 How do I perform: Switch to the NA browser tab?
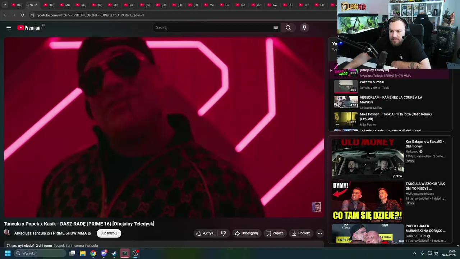pyautogui.click(x=241, y=5)
